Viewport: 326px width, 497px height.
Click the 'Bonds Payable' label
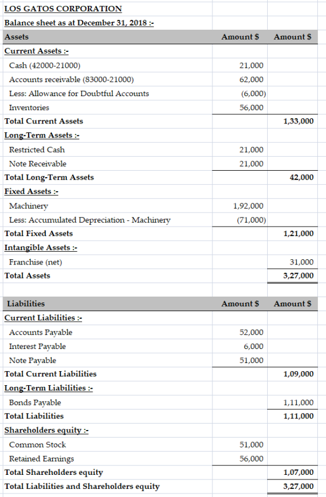(35, 403)
